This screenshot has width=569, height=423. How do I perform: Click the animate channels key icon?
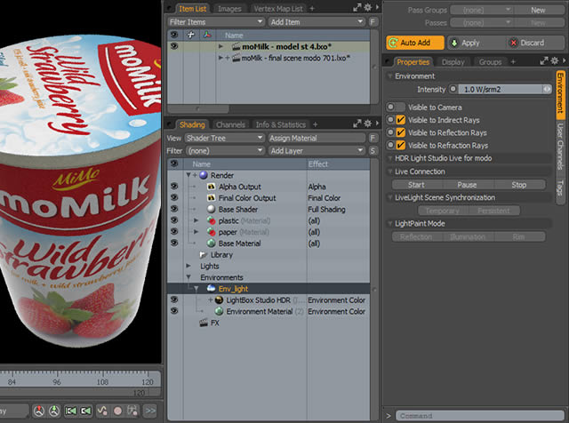pos(132,411)
